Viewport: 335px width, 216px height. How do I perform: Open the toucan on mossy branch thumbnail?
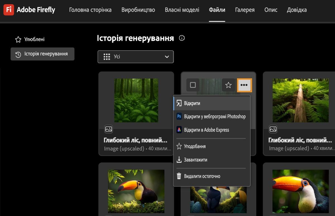(136, 191)
